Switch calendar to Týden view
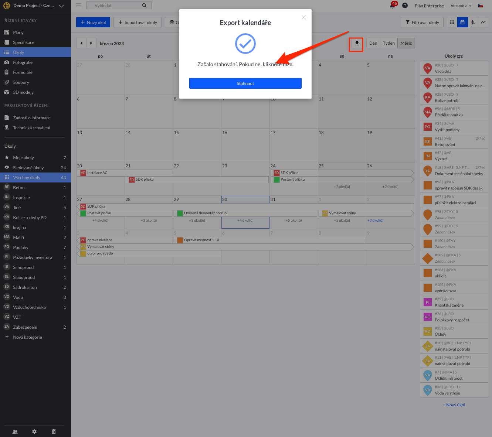 388,43
